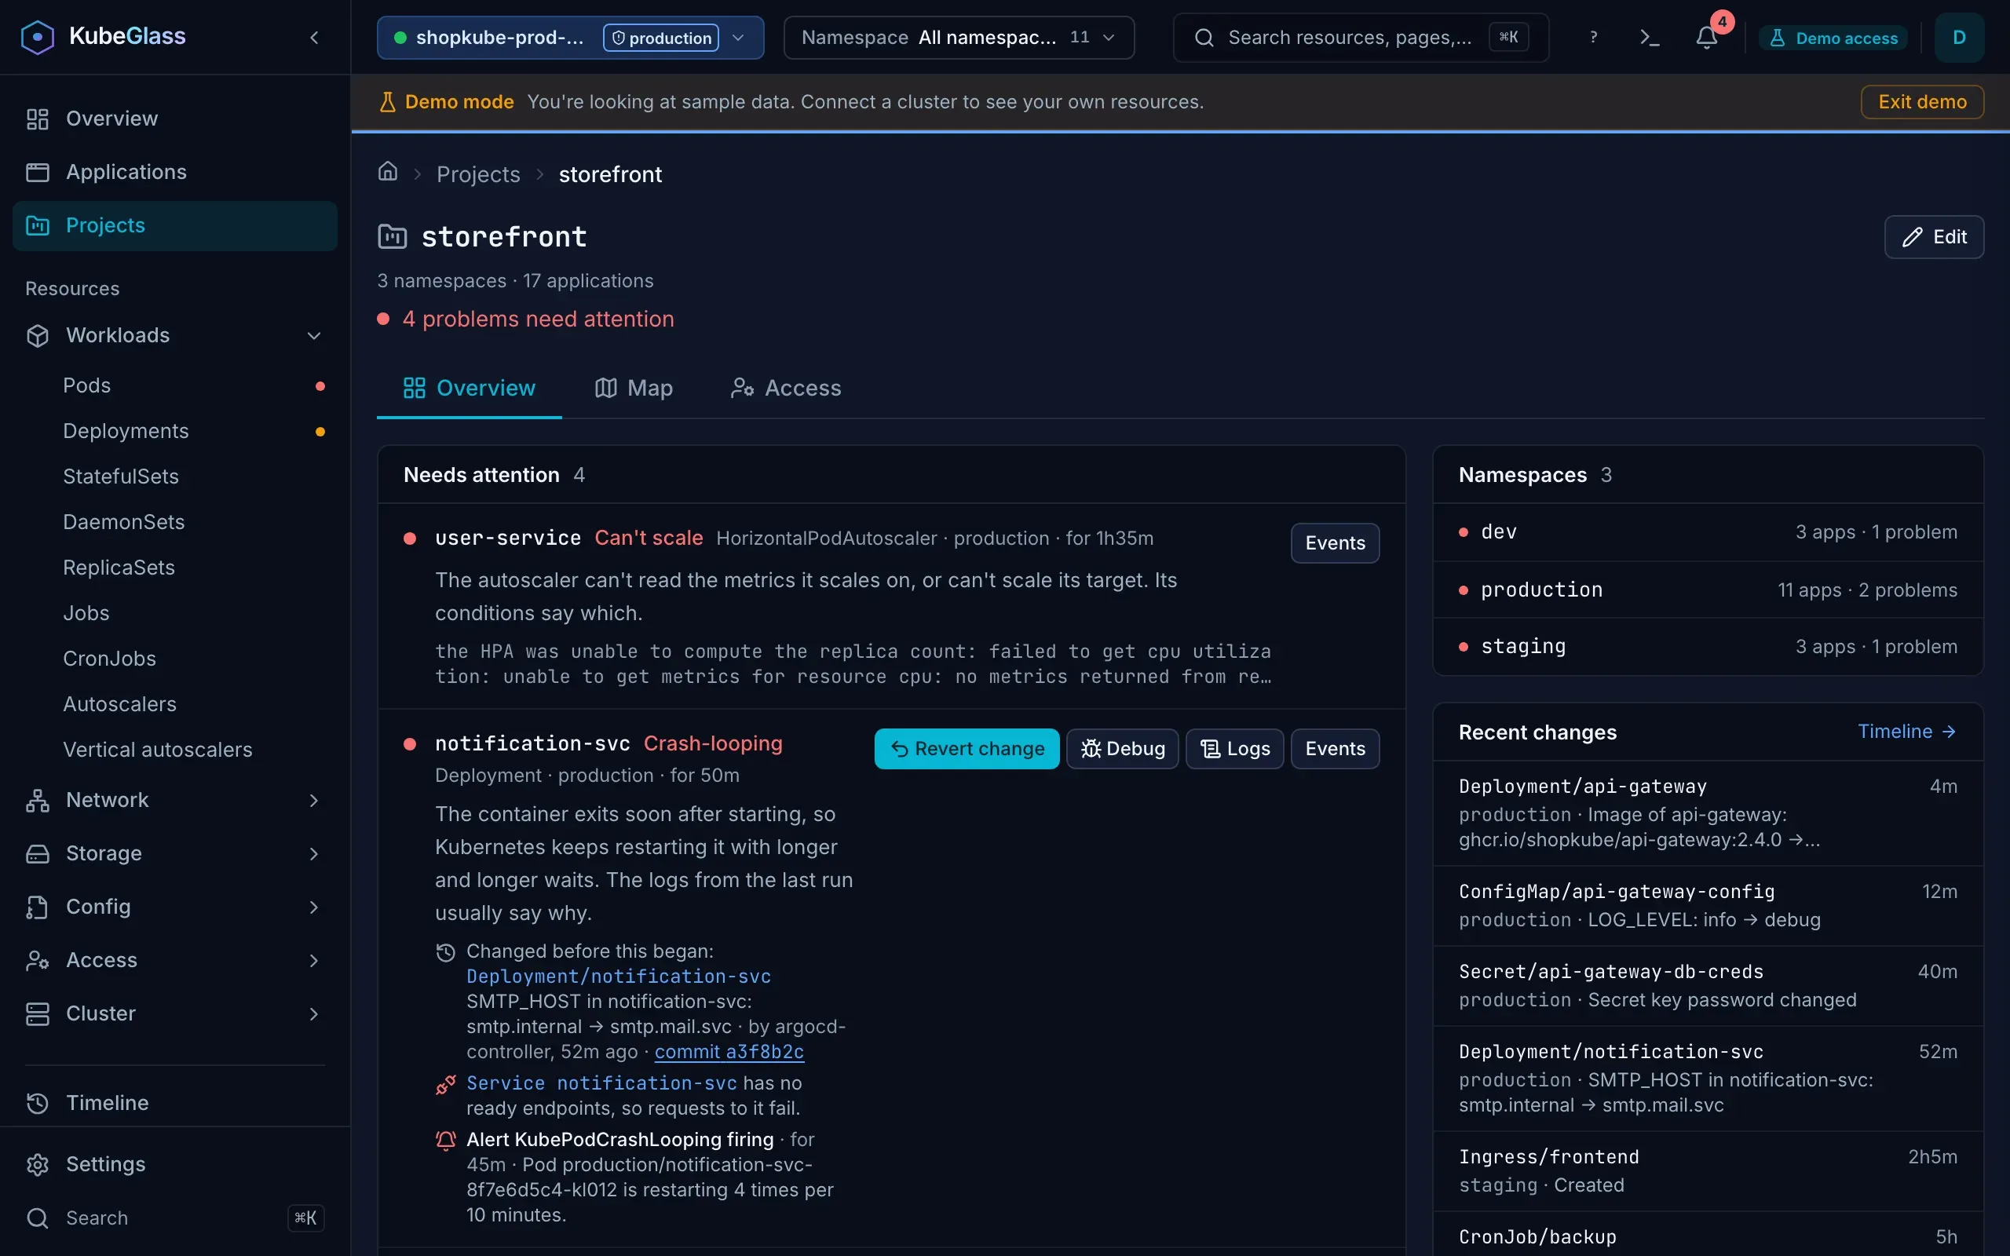This screenshot has width=2010, height=1256.
Task: Switch to the Map tab
Action: [x=634, y=389]
